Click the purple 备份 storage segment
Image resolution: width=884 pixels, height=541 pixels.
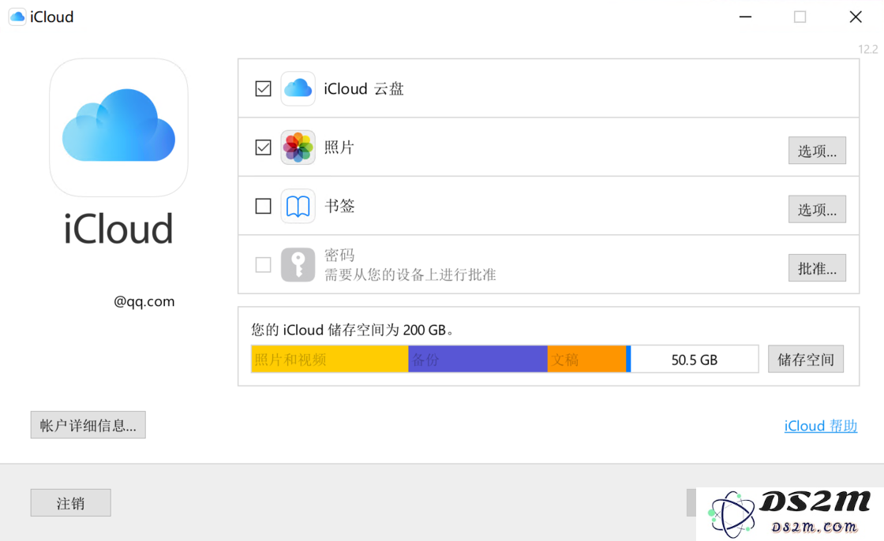pyautogui.click(x=478, y=359)
